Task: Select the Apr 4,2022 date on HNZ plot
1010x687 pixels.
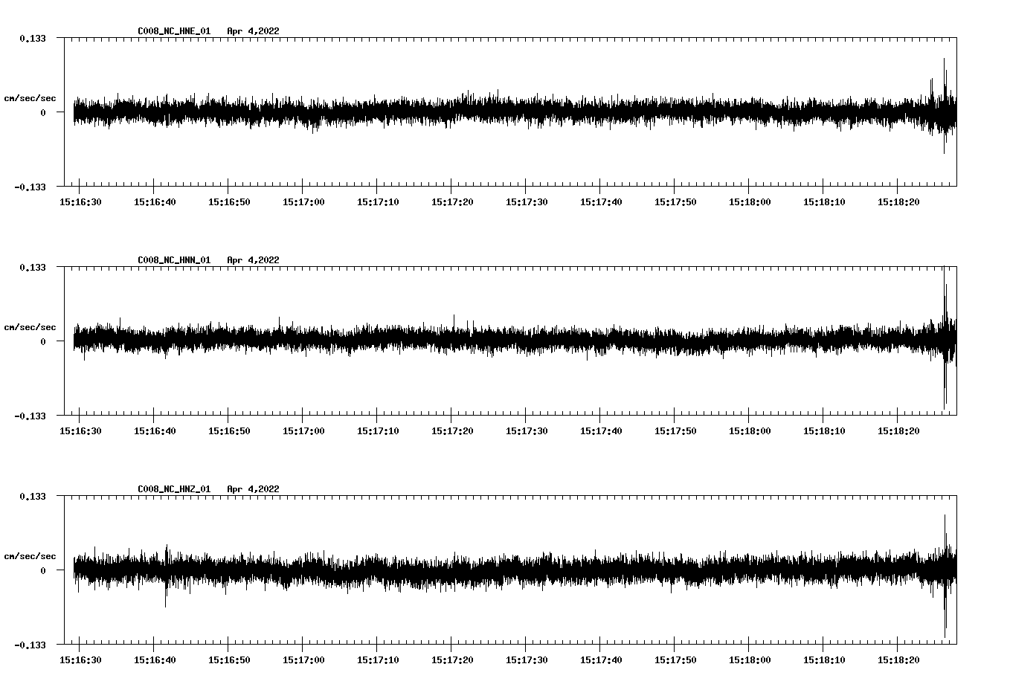Action: point(254,489)
